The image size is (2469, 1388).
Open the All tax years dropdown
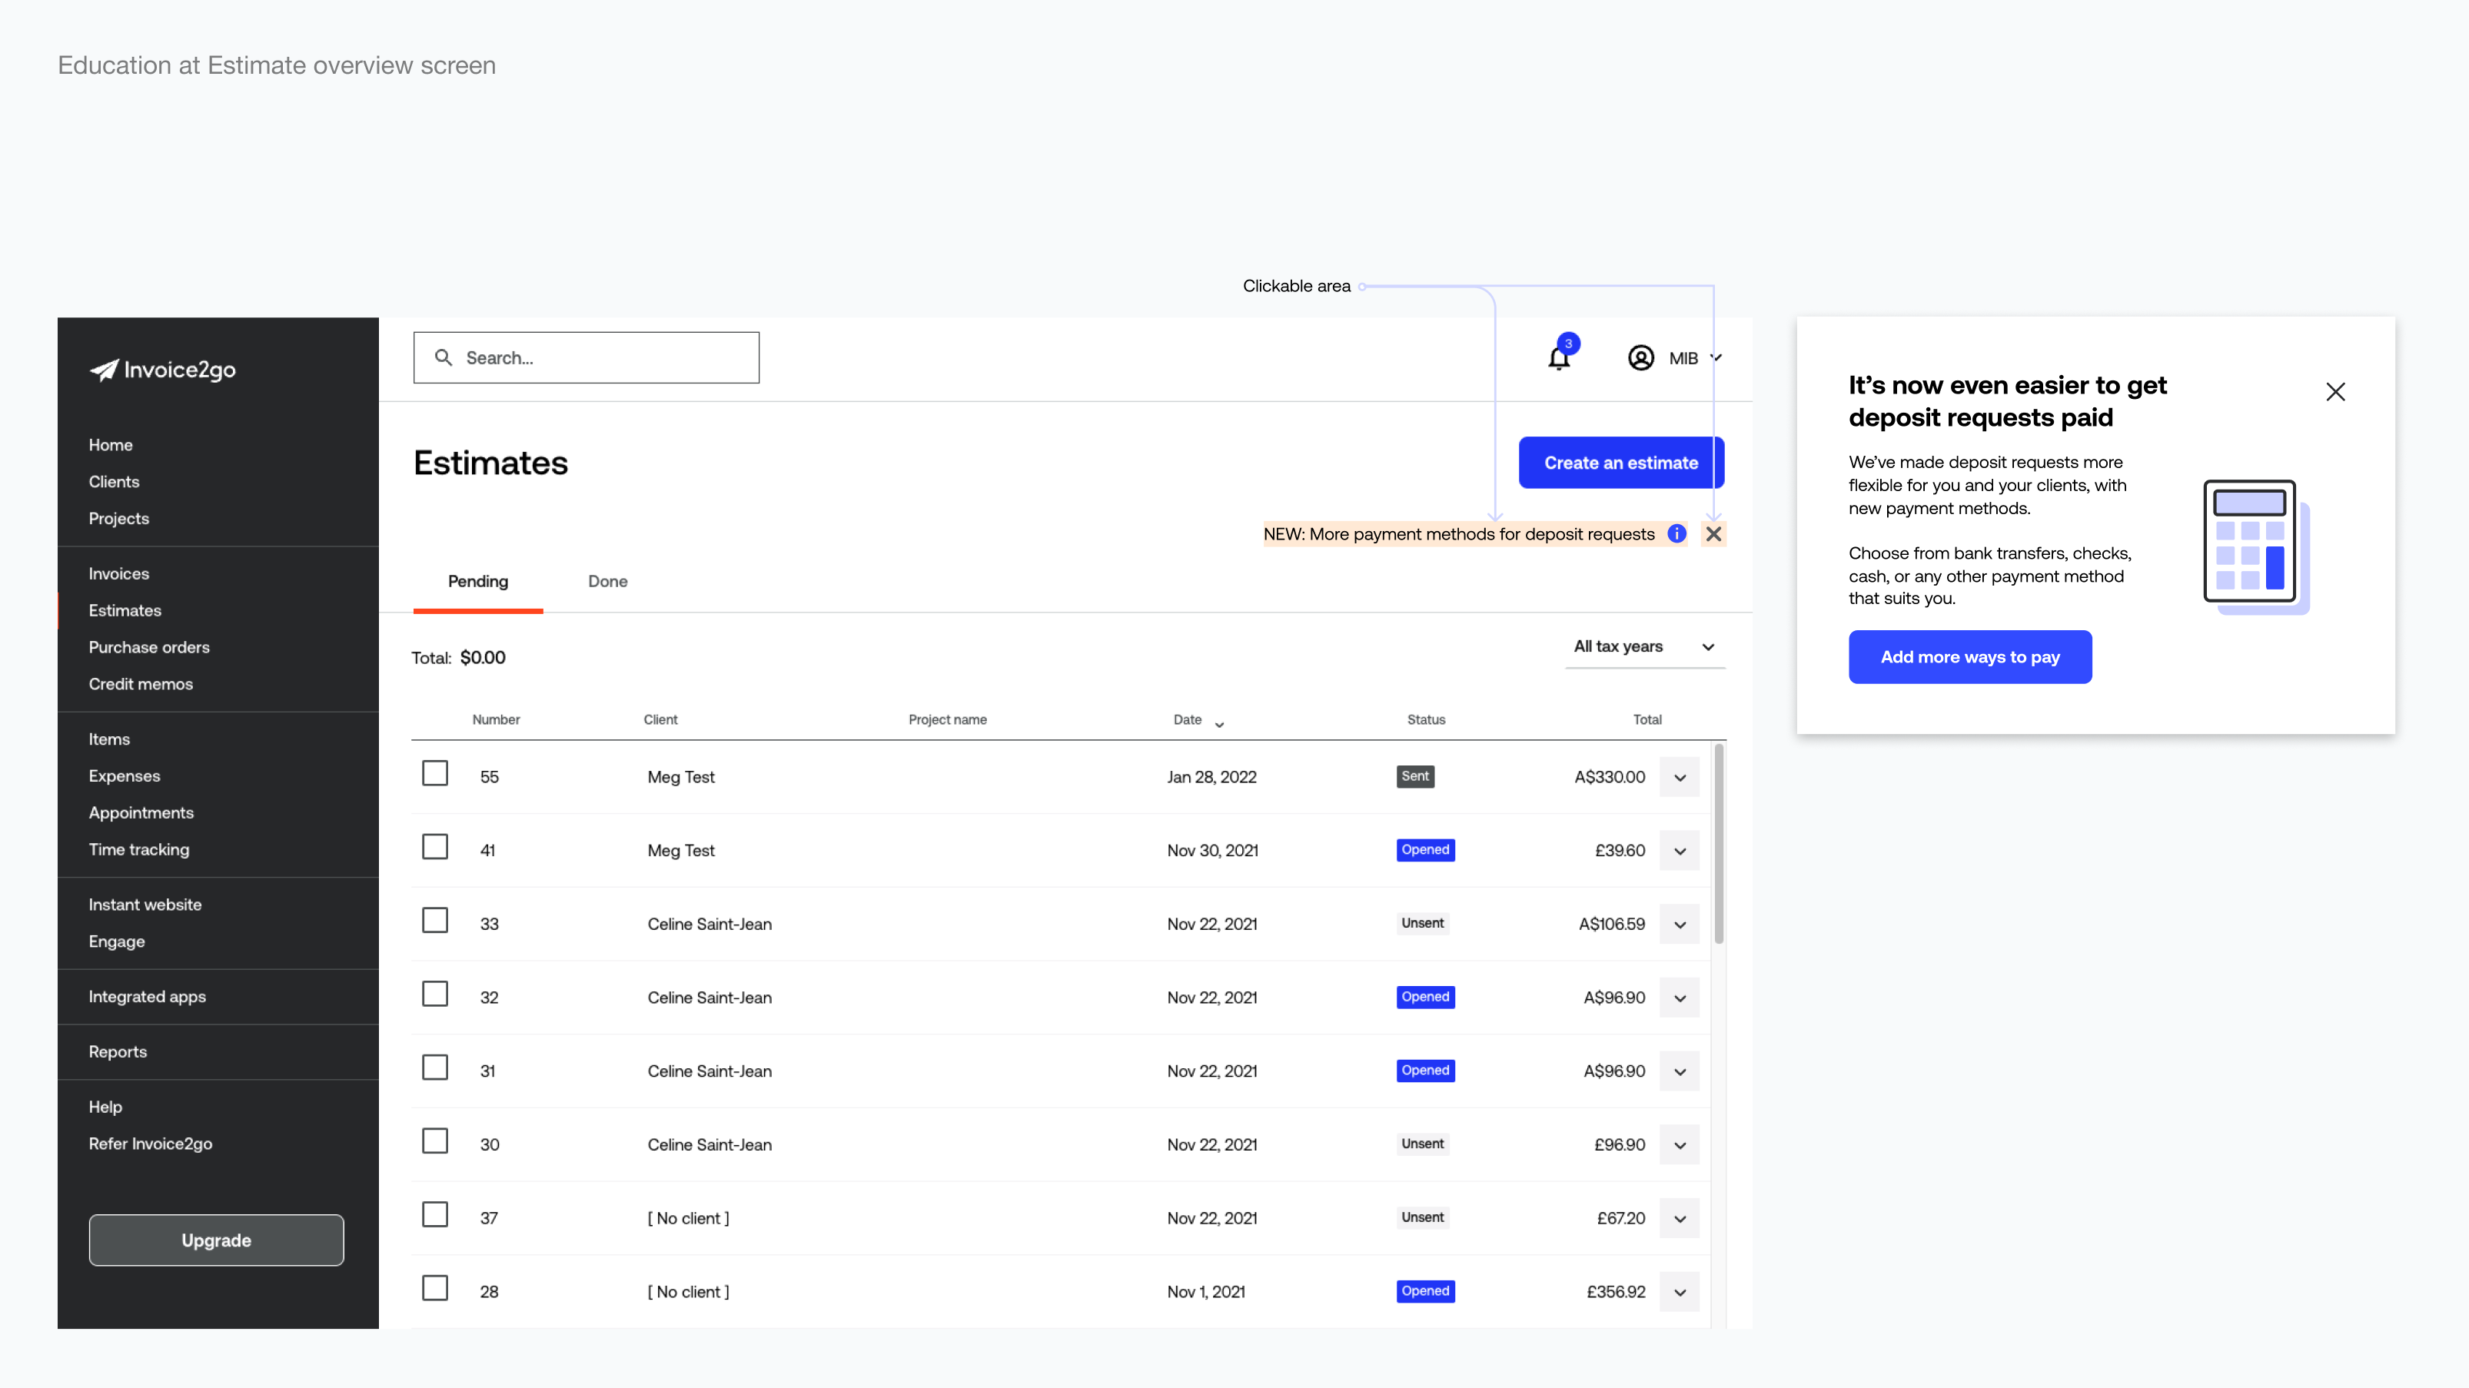(1645, 647)
